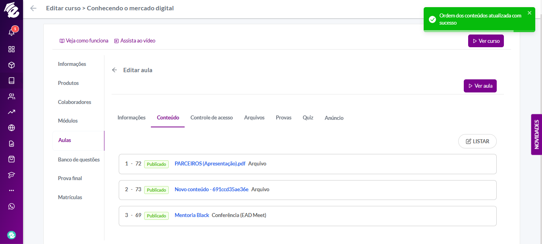Open the dashboard grid icon in sidebar
Image resolution: width=542 pixels, height=244 pixels.
[x=12, y=49]
